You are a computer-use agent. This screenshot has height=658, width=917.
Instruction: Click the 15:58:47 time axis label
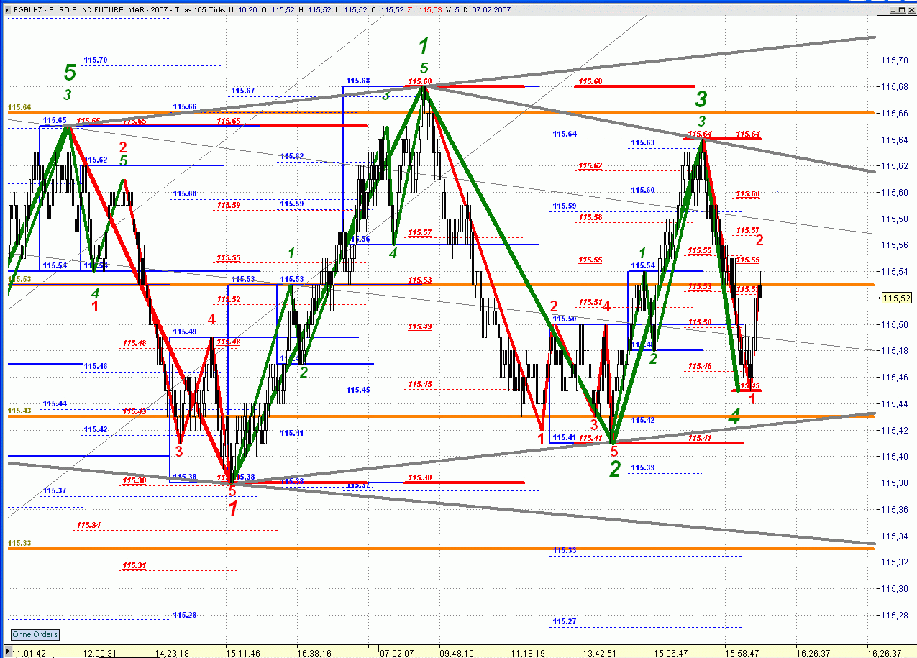coord(742,653)
